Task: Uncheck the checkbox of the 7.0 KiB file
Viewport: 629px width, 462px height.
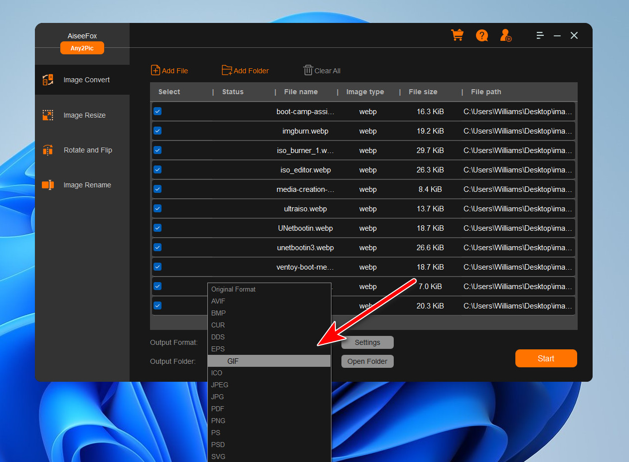Action: (157, 286)
